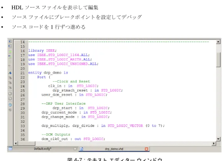Click 'clk_in' signal name on line 24
The image size is (222, 161).
(55, 86)
